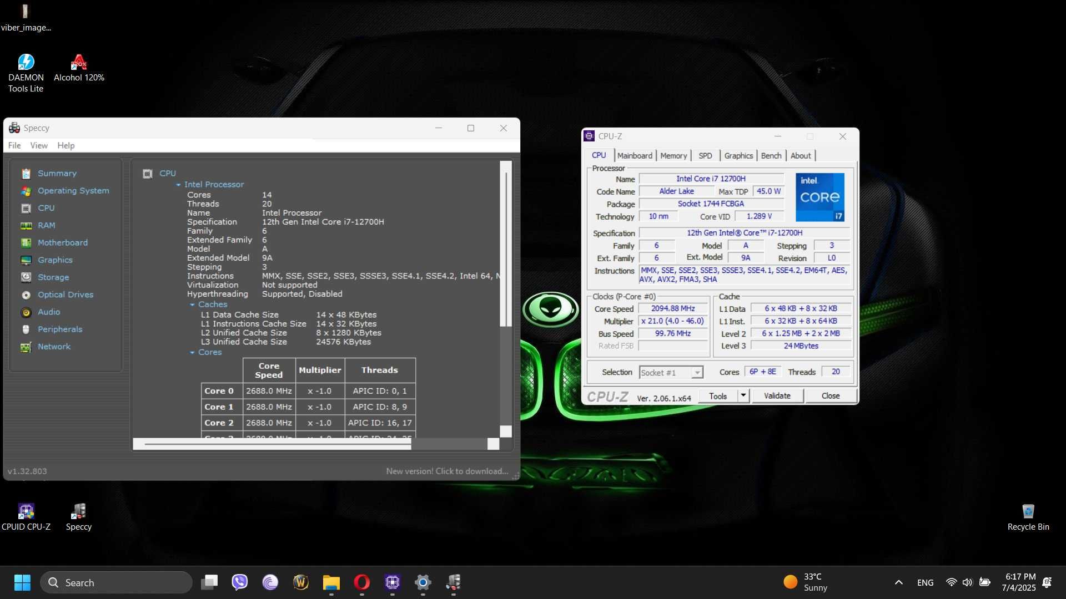The height and width of the screenshot is (599, 1066).
Task: Click Speccy horizontal scrollbar thumb
Action: pyautogui.click(x=278, y=444)
